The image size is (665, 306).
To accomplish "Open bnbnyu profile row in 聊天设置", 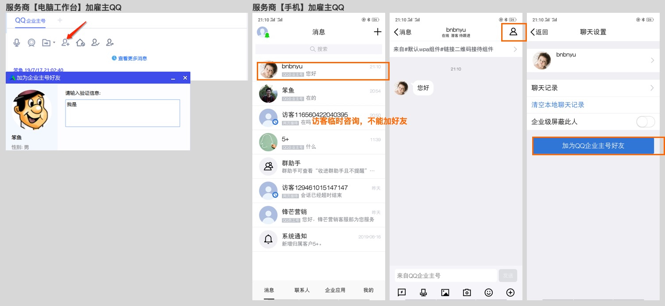I will click(593, 60).
